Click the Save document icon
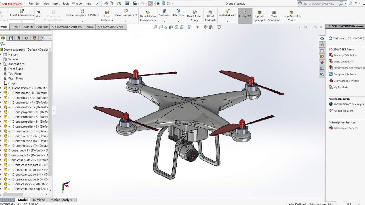The image size is (365, 205). pyautogui.click(x=127, y=3)
